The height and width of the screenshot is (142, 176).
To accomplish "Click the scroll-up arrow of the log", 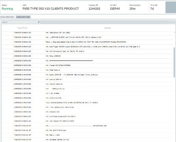I will (x=174, y=32).
